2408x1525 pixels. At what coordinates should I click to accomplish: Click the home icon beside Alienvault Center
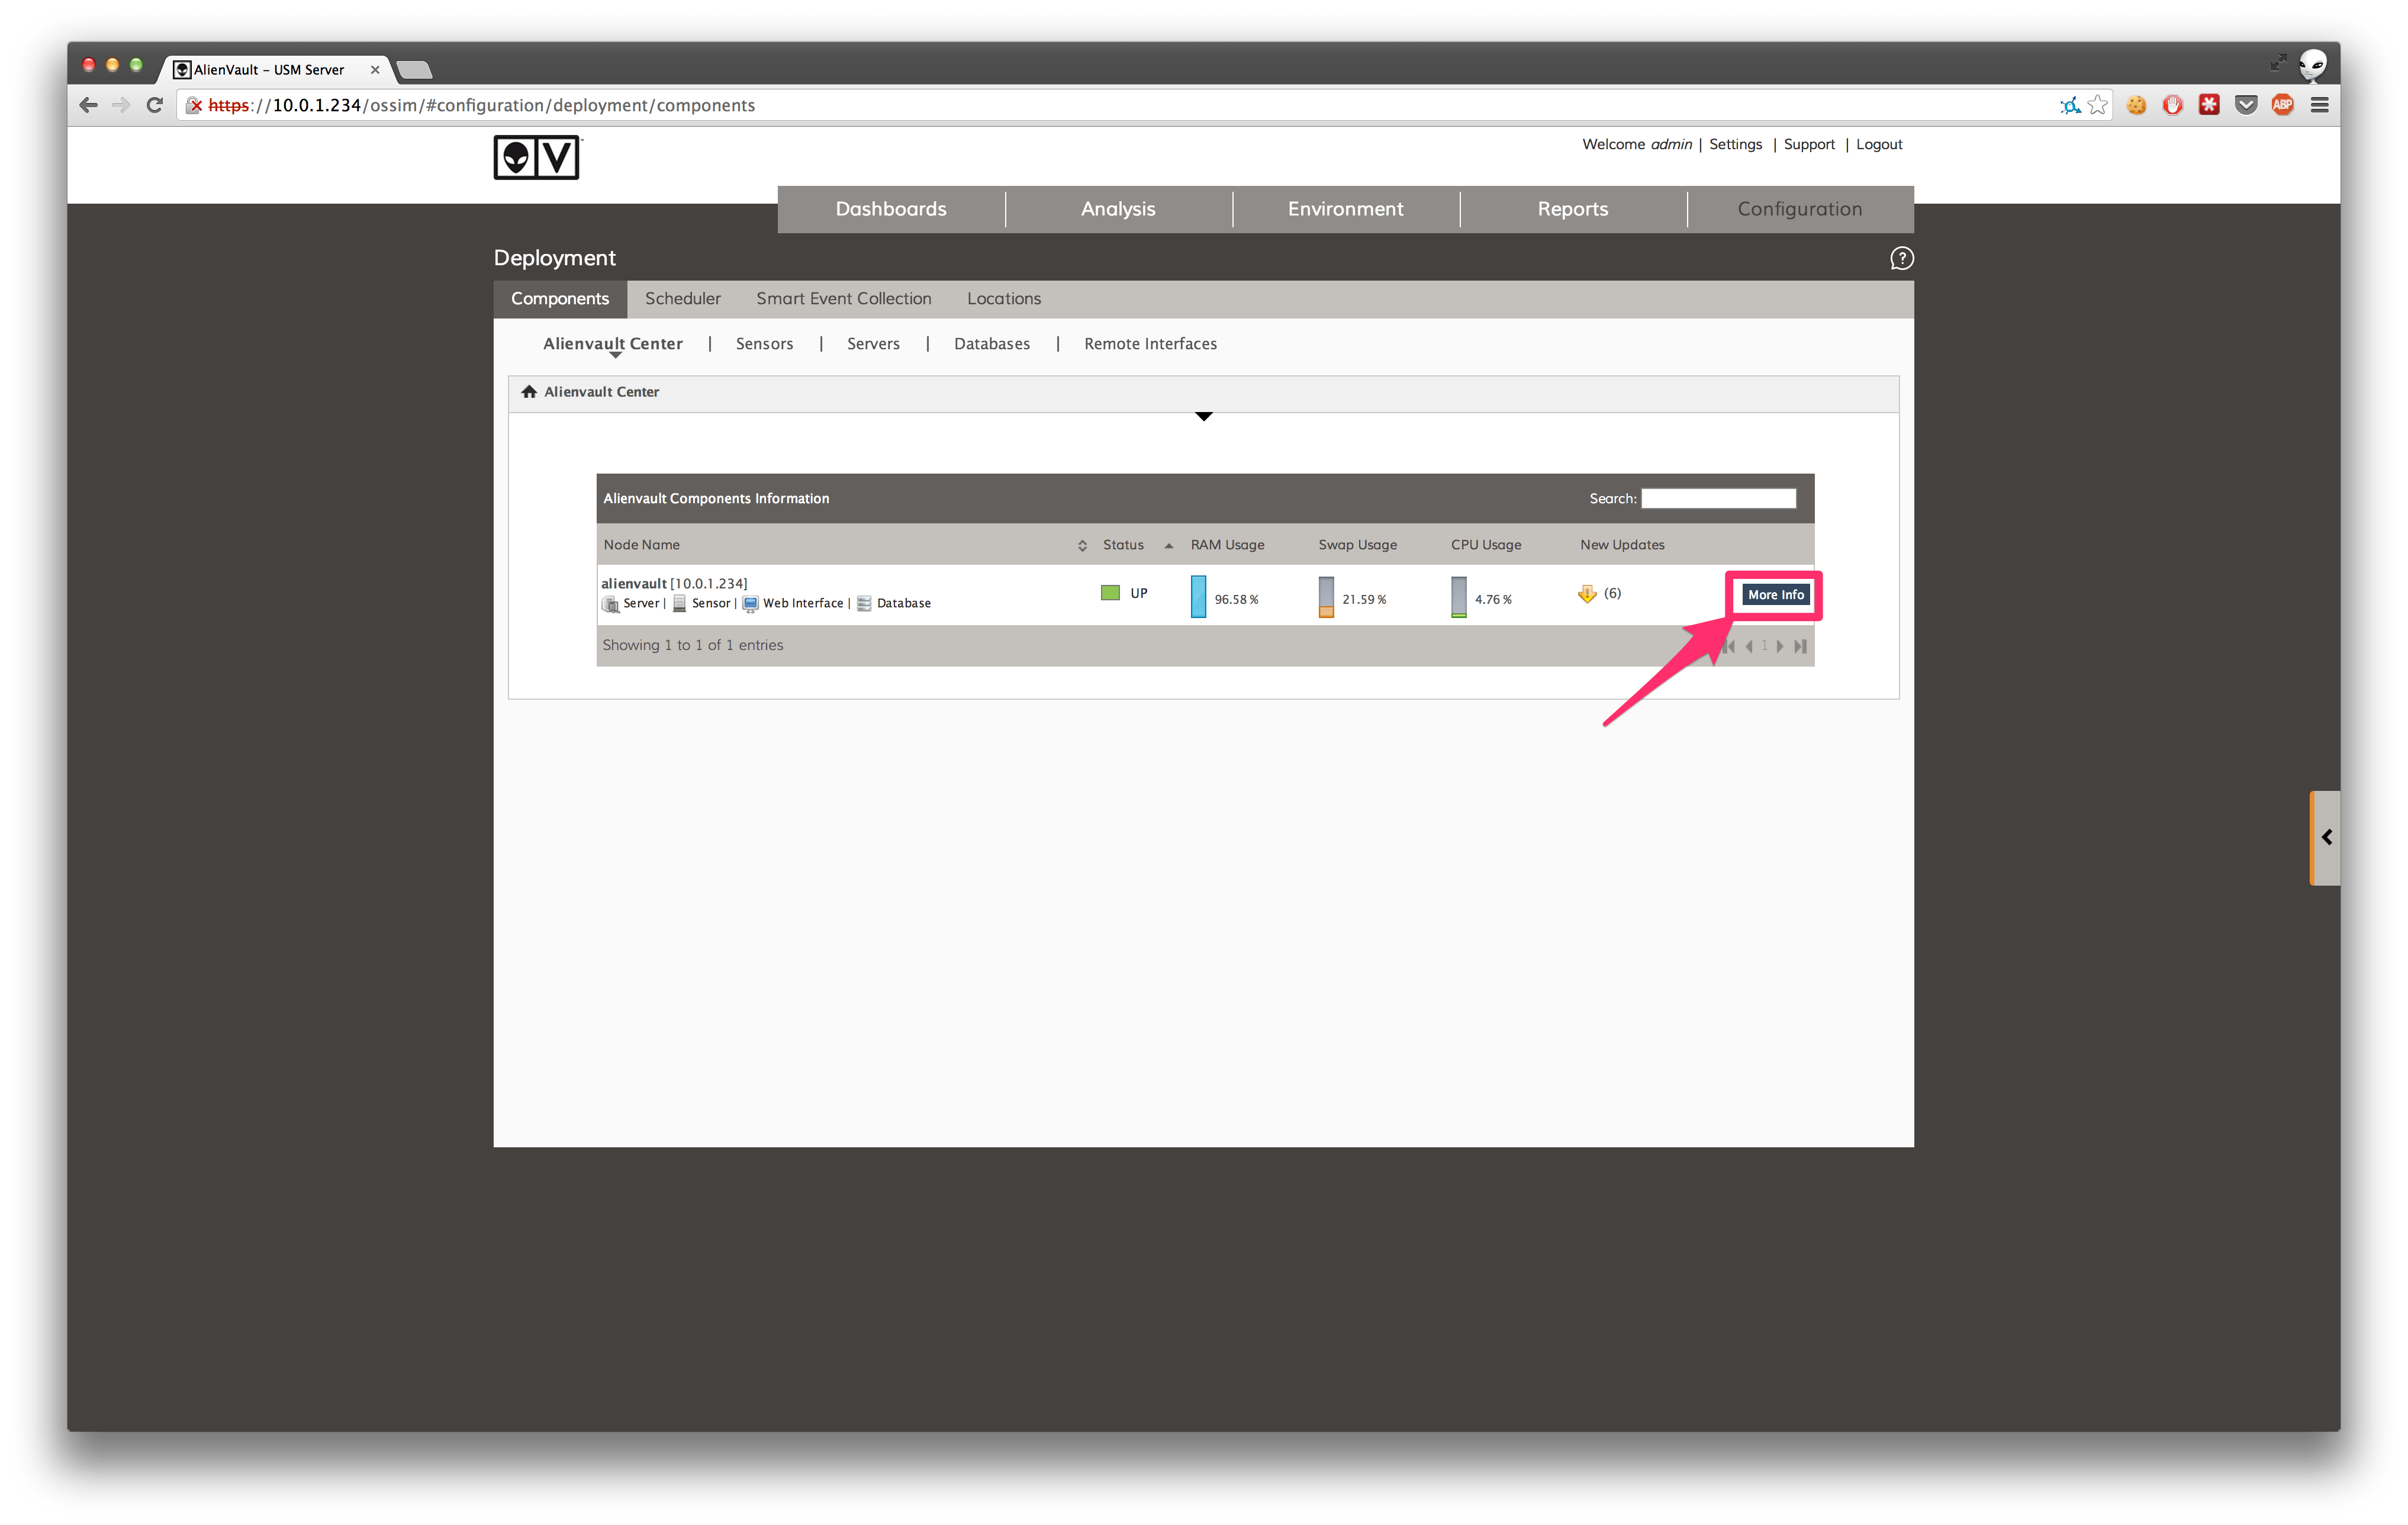point(529,392)
